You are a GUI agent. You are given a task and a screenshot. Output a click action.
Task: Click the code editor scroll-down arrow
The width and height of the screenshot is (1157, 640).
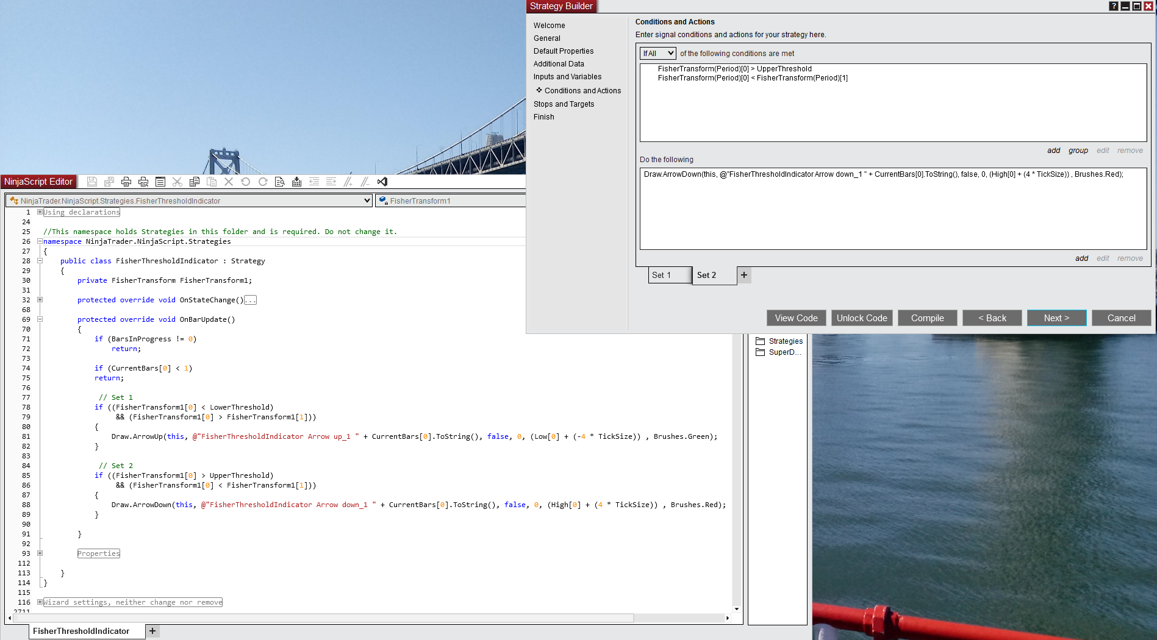coord(737,609)
